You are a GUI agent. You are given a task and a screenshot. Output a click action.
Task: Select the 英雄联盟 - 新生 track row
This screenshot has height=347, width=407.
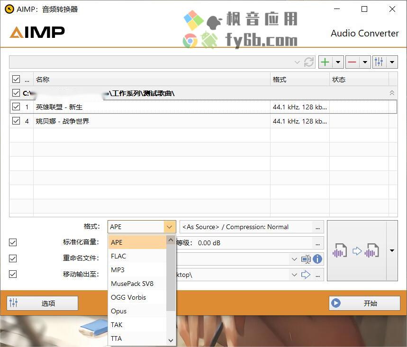point(203,107)
